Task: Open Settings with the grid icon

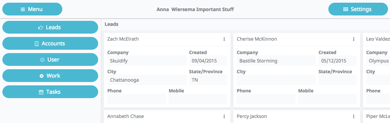Action: click(x=358, y=9)
